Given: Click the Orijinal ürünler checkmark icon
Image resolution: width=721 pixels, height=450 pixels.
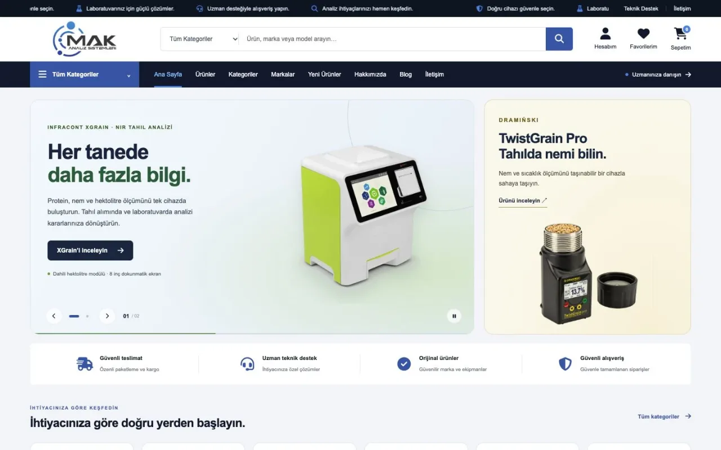Looking at the screenshot, I should (x=404, y=364).
